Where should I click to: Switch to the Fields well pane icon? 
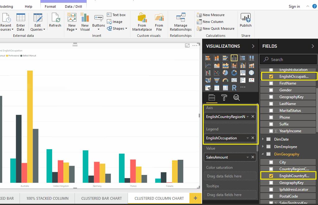point(212,98)
